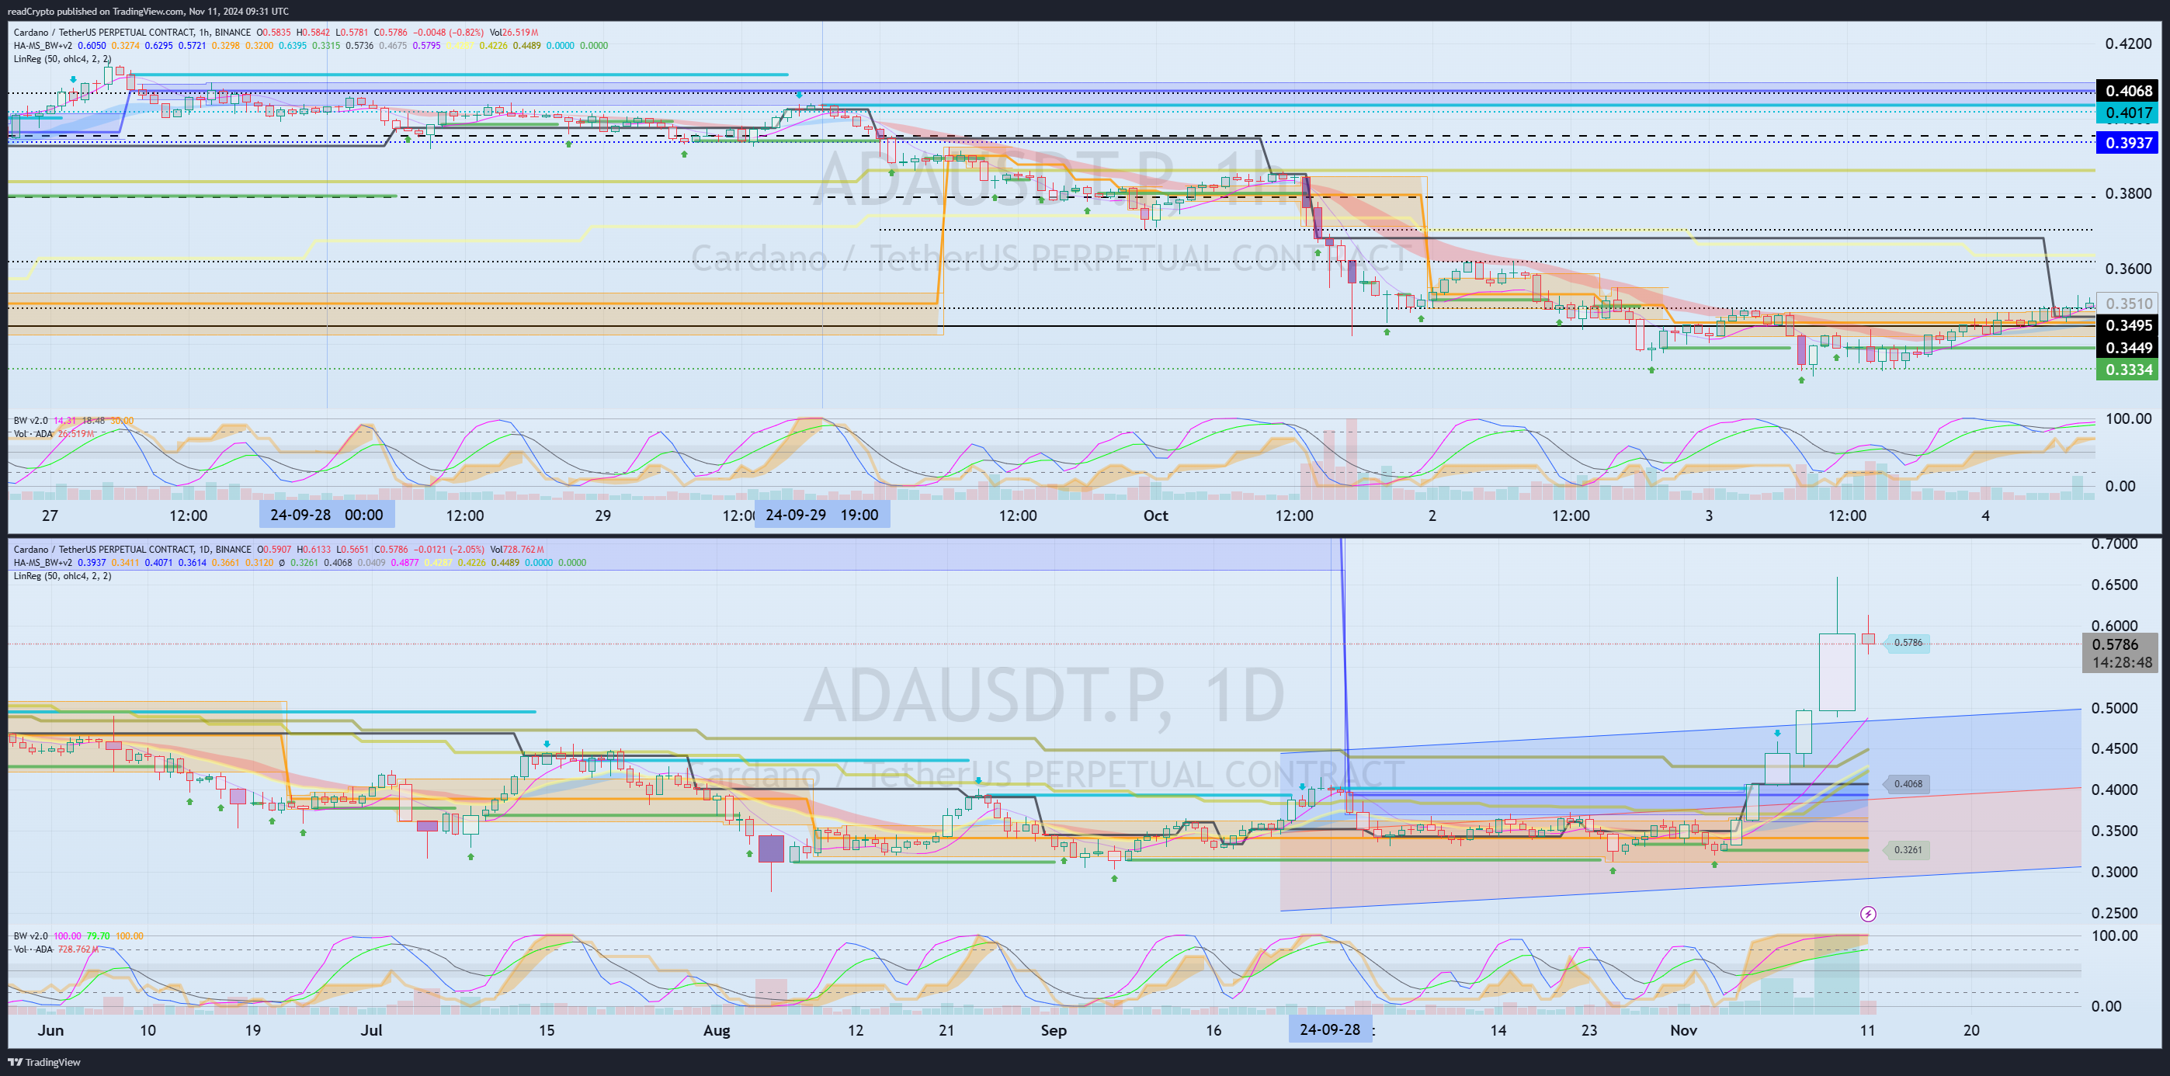2170x1076 pixels.
Task: Click the Oct label on the 1h time axis
Action: [1156, 515]
